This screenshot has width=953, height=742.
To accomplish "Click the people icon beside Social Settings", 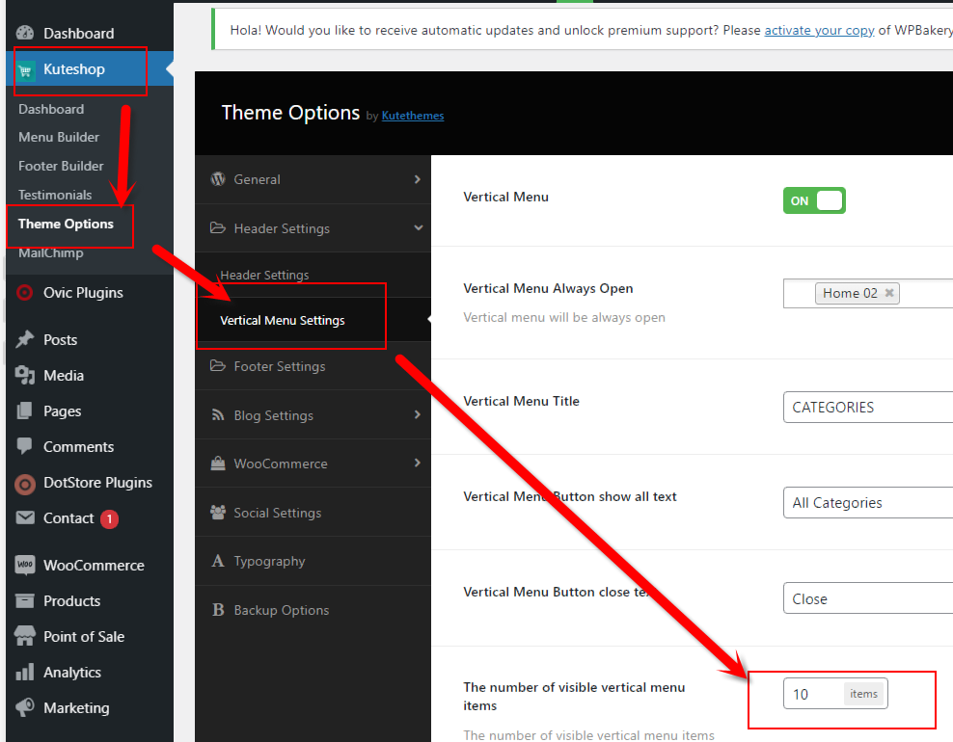I will 218,512.
